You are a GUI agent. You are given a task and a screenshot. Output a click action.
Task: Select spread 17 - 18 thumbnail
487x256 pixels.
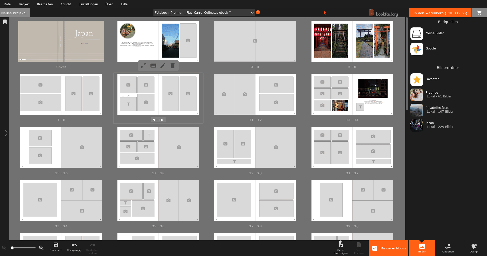tap(158, 147)
